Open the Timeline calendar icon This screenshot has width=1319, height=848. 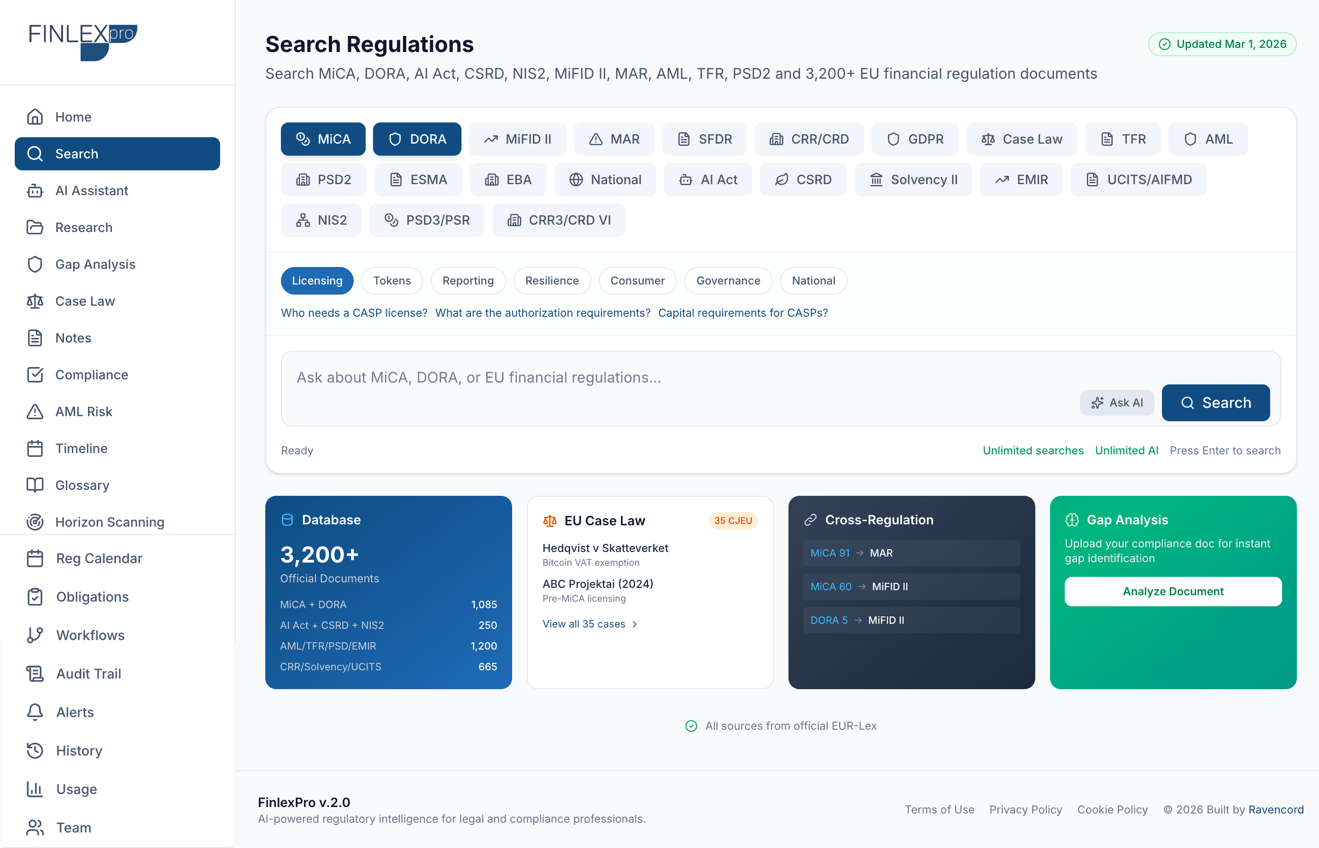click(x=35, y=449)
